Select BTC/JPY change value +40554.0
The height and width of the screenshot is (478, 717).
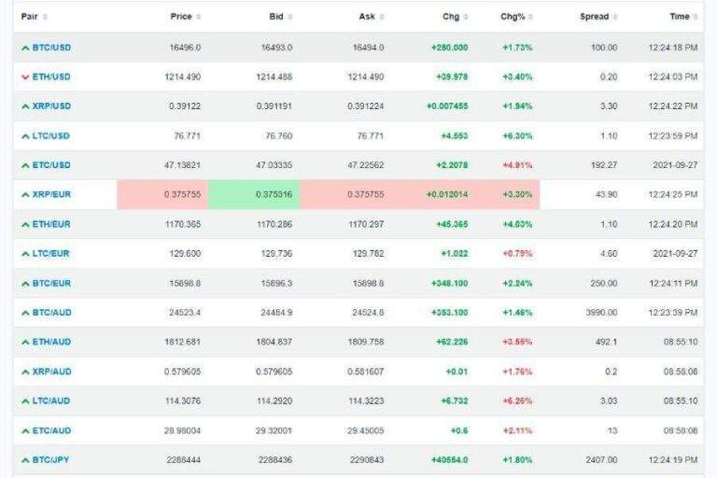[x=449, y=459]
